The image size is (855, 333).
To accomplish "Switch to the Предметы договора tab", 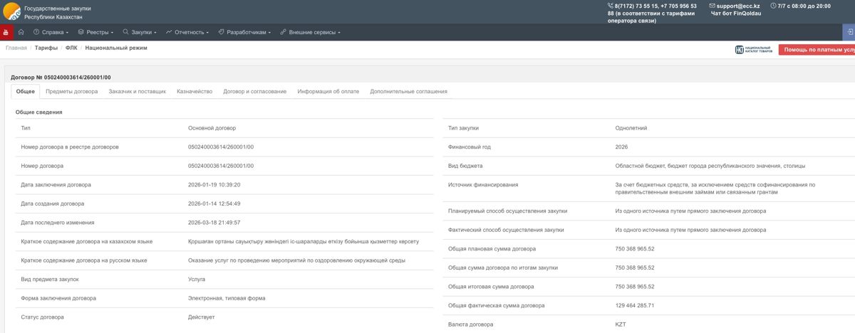I will (x=72, y=91).
